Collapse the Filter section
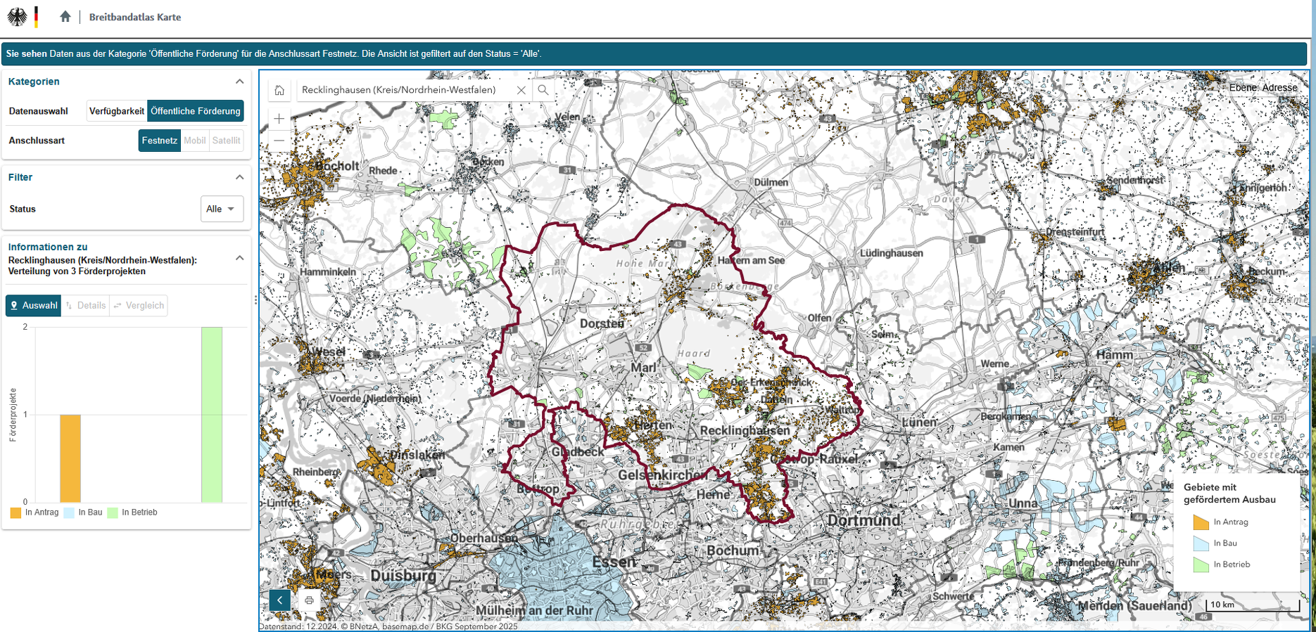The height and width of the screenshot is (632, 1316). tap(239, 177)
